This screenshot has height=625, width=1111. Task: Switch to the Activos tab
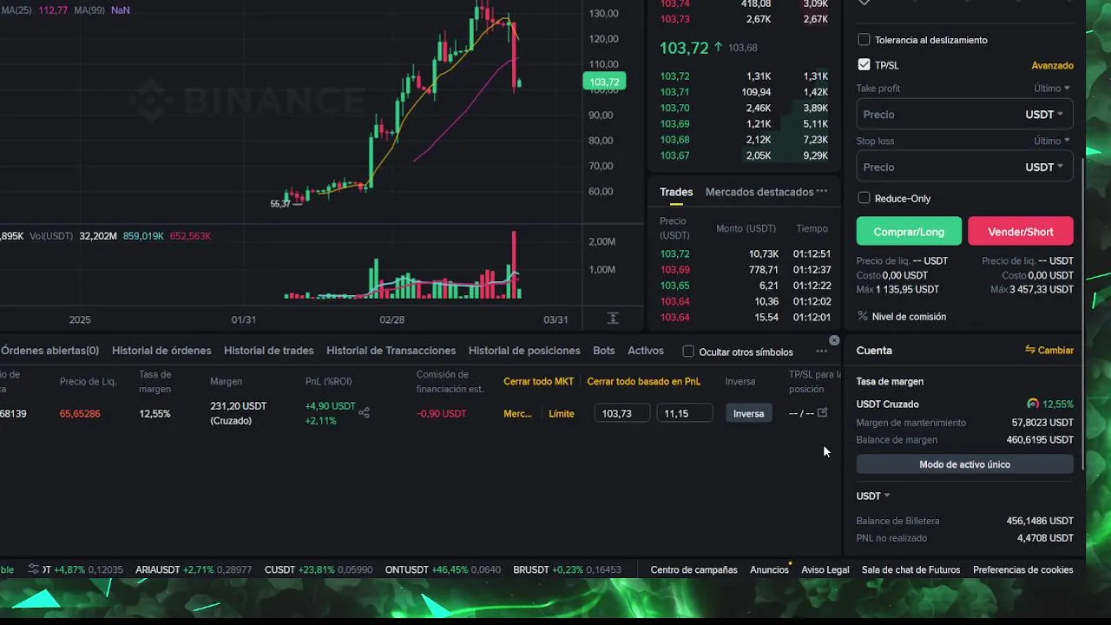(646, 351)
